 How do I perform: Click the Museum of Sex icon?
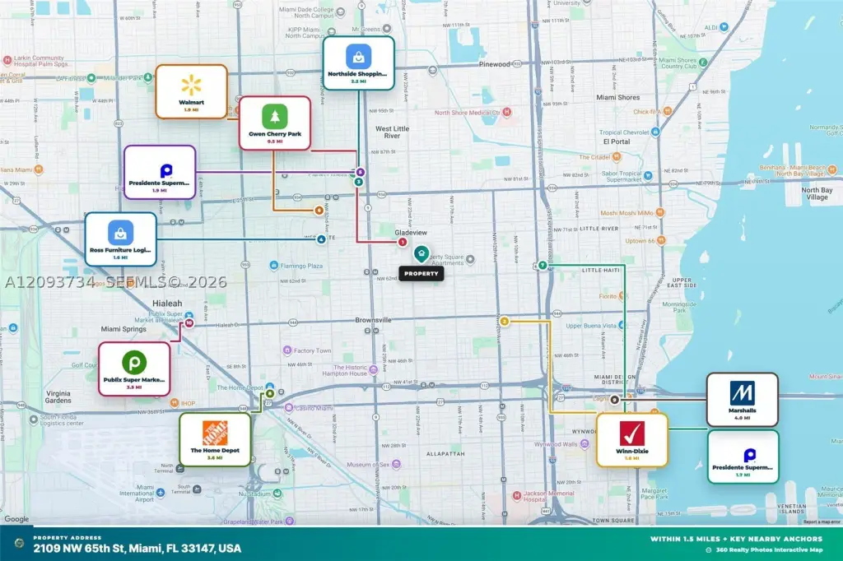point(396,464)
